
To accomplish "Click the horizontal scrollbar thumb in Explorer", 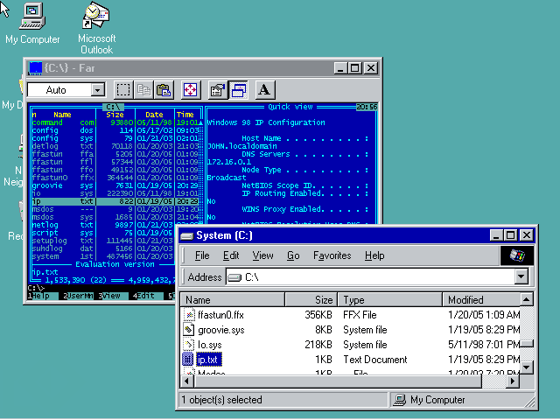I will [338, 381].
